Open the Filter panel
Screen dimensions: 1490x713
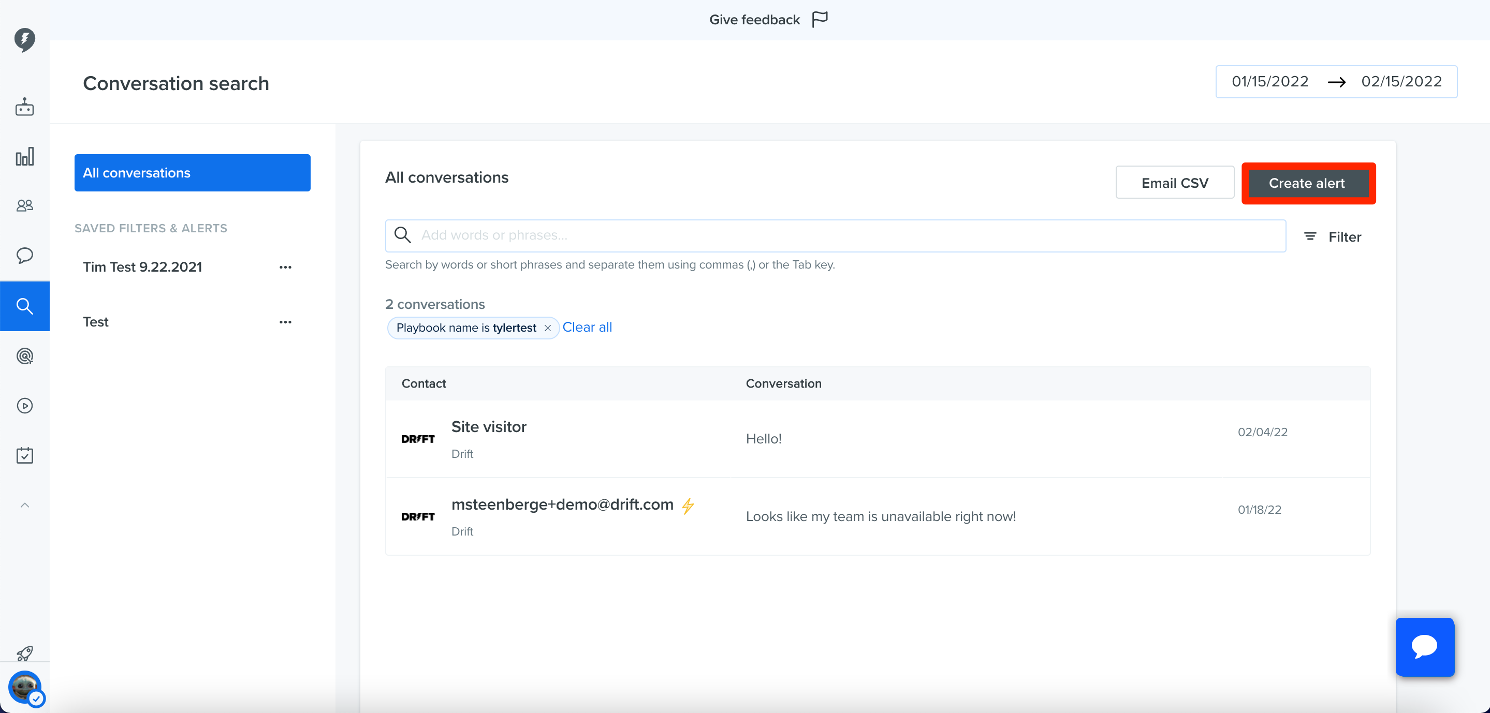click(x=1333, y=236)
